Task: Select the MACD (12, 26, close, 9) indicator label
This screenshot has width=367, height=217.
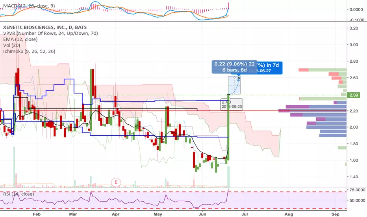Action: (29, 6)
